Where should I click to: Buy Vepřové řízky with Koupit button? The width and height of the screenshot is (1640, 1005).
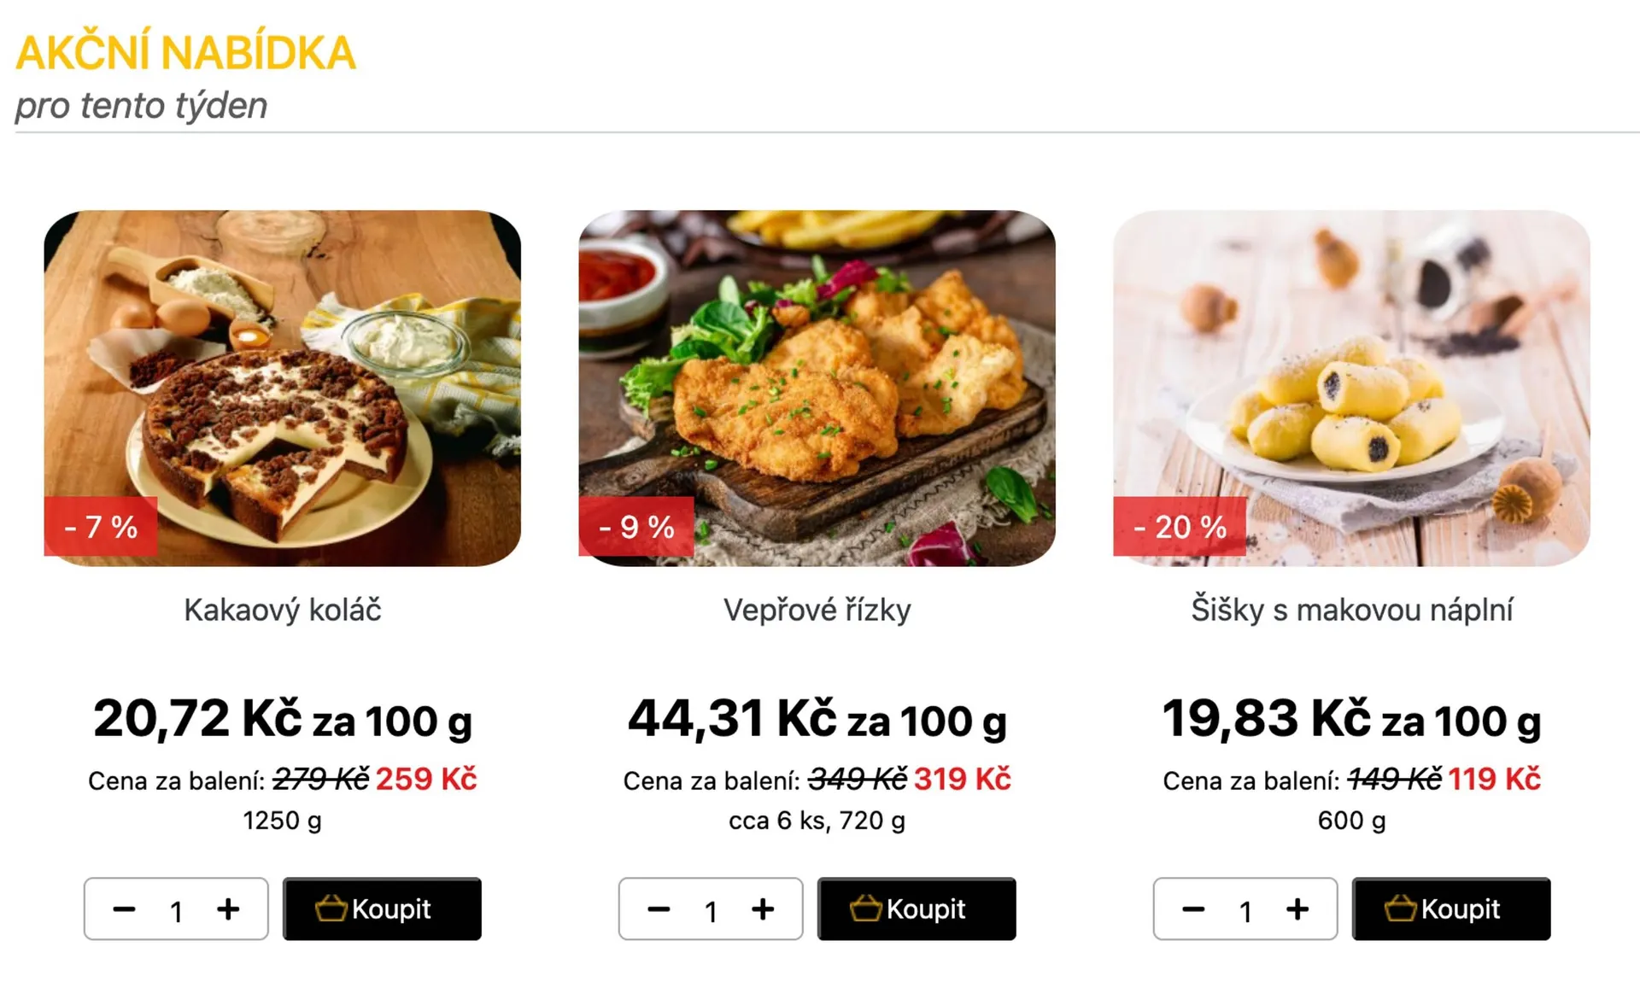(x=917, y=909)
